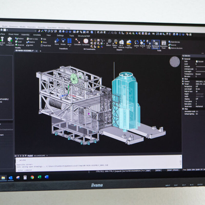Apply a Concentric 3D constraint
Viewport: 205px width, 205px height.
[x=86, y=42]
